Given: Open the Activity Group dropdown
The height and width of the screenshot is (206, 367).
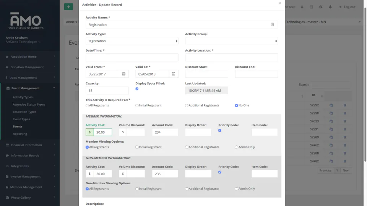Looking at the screenshot, I should point(232,41).
